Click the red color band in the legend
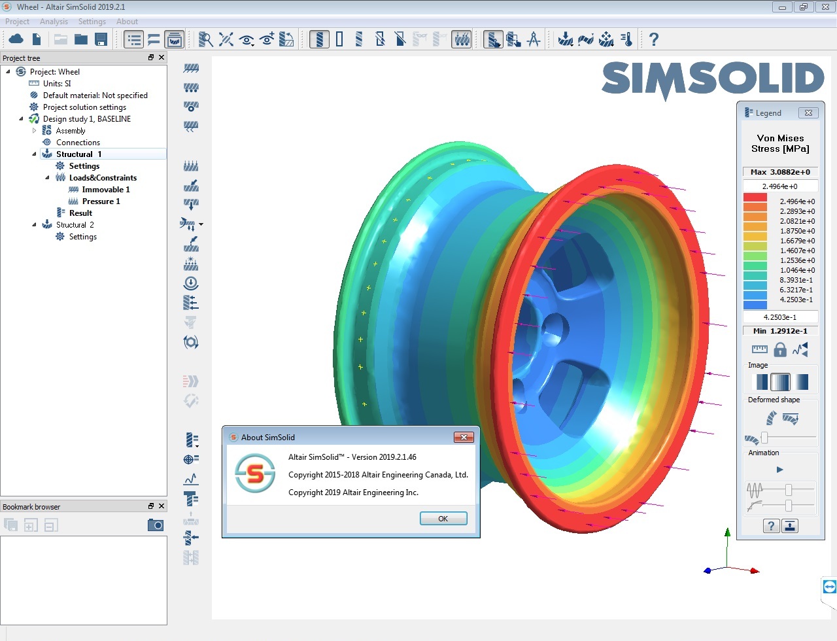The width and height of the screenshot is (837, 641). pyautogui.click(x=755, y=198)
